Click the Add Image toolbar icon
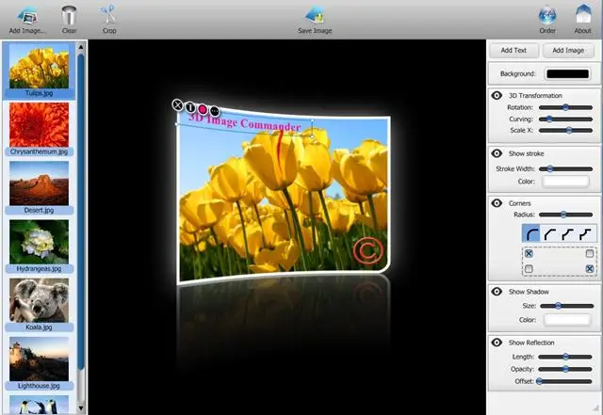 coord(27,15)
